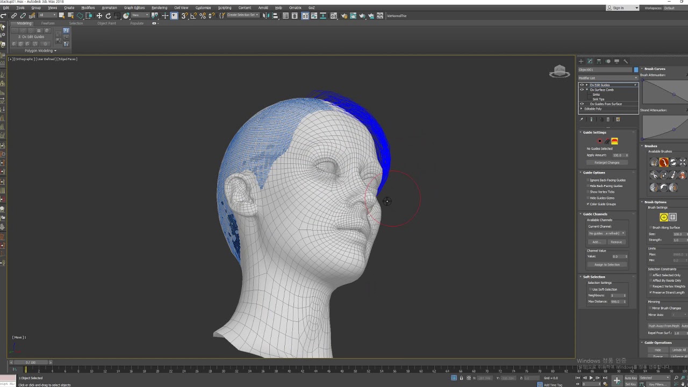Open the Polygon Modeling dropdown
The image size is (688, 387).
click(x=40, y=51)
